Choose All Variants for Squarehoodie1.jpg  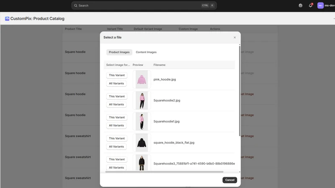tap(116, 126)
